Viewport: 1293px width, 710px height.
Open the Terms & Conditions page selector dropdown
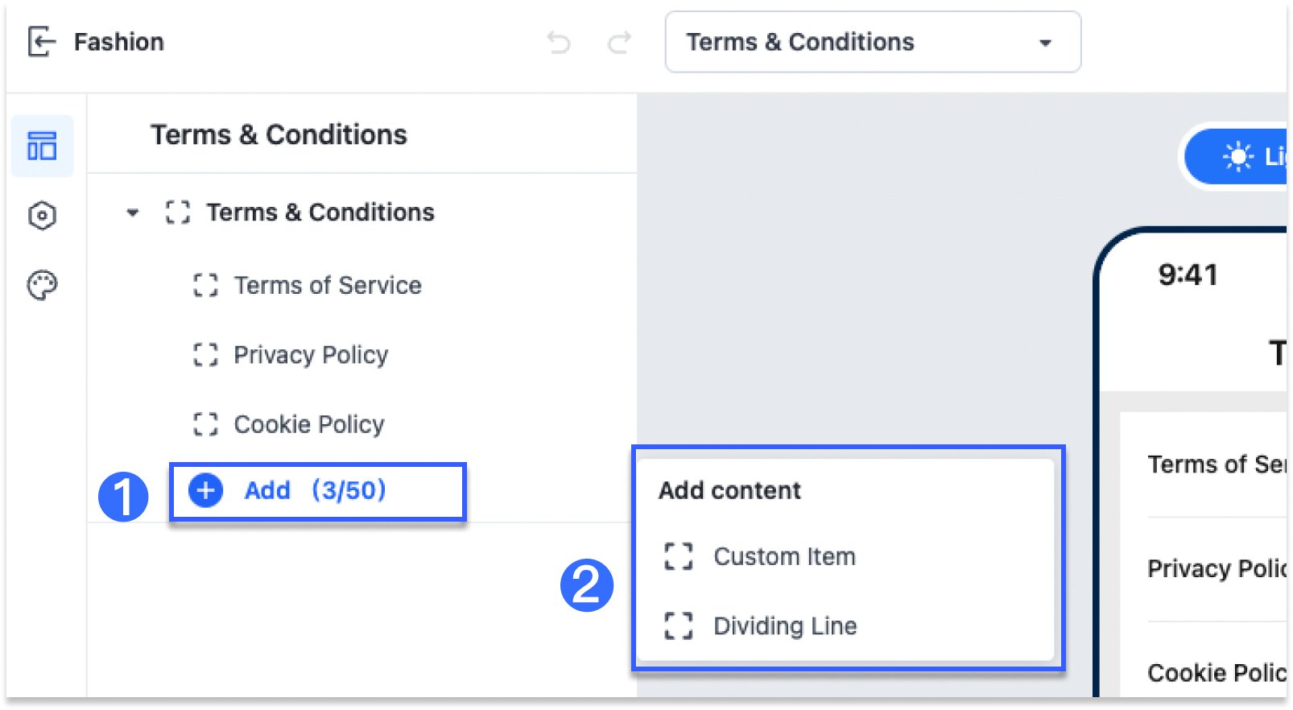click(872, 42)
